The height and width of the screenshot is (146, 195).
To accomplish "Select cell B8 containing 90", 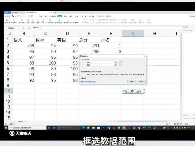I will pyautogui.click(x=24, y=80).
